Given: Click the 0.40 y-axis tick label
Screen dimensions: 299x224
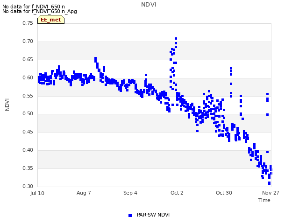Looking at the screenshot, I should tap(28, 150).
